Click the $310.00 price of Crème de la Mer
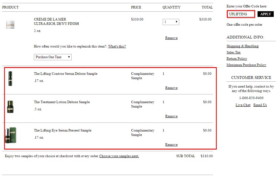Viewport: 277px width, 176px height. click(137, 19)
